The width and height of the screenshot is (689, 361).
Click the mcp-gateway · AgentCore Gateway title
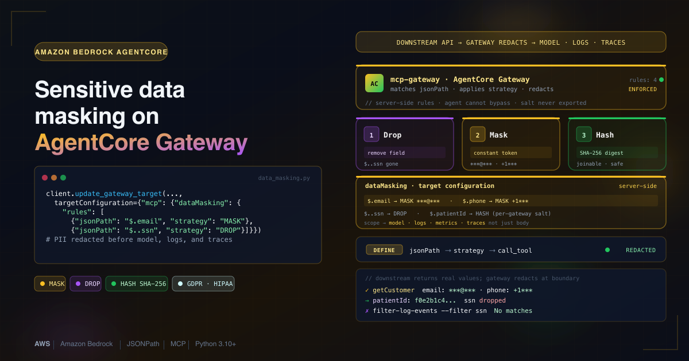pos(460,80)
